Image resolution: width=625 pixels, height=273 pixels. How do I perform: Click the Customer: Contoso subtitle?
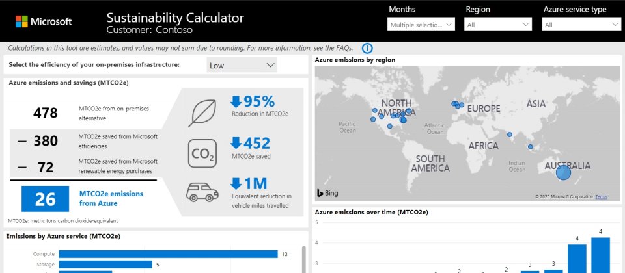(x=150, y=30)
